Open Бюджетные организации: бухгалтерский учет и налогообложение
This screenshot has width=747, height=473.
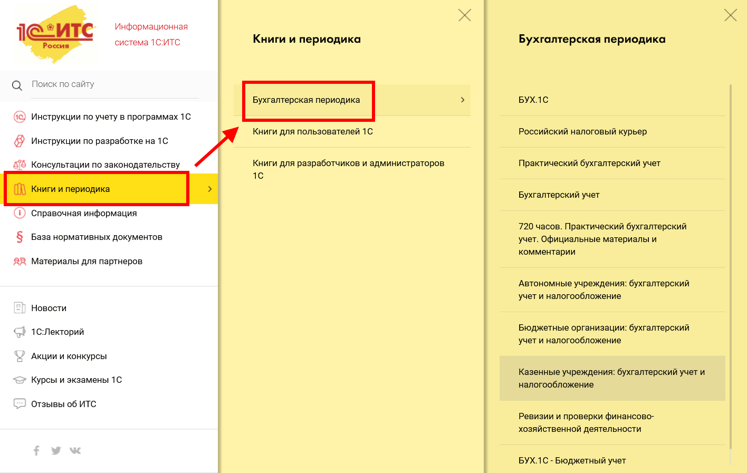click(612, 334)
